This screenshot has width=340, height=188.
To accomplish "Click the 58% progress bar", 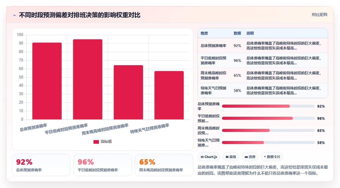I will click(268, 143).
